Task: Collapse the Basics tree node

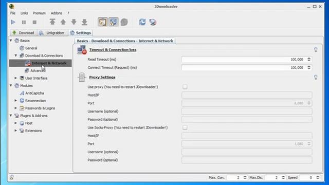Action: (x=11, y=41)
